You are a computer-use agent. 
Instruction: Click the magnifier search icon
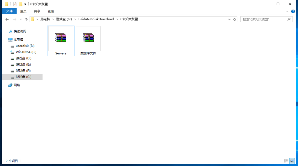[x=289, y=19]
